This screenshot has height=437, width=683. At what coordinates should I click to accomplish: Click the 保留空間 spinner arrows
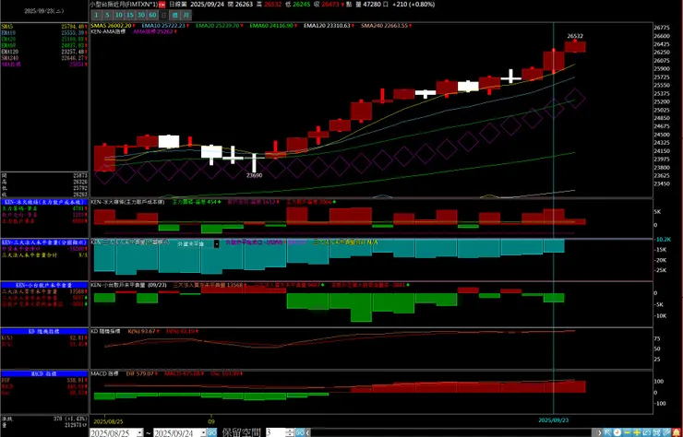(290, 433)
